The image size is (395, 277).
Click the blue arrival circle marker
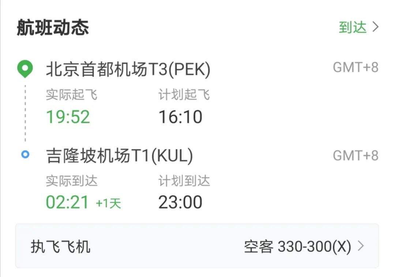(x=25, y=155)
